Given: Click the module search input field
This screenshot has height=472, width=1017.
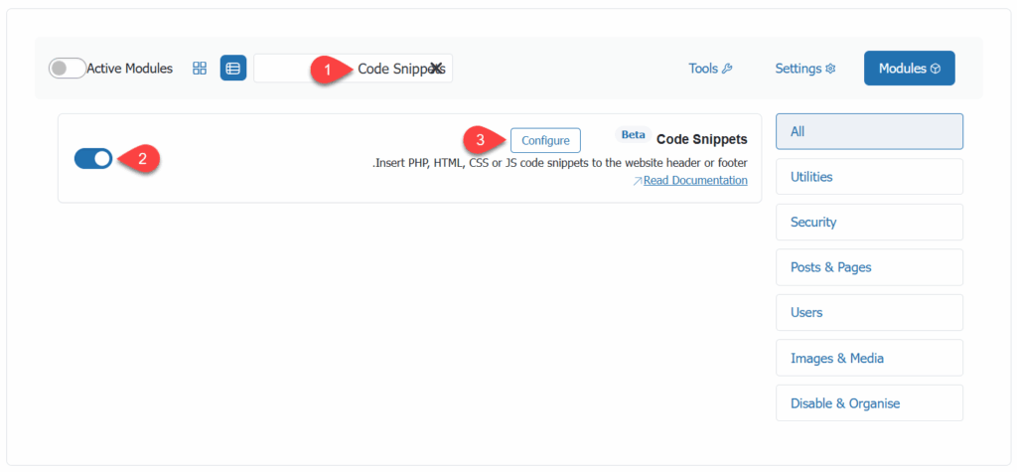Looking at the screenshot, I should coord(353,69).
